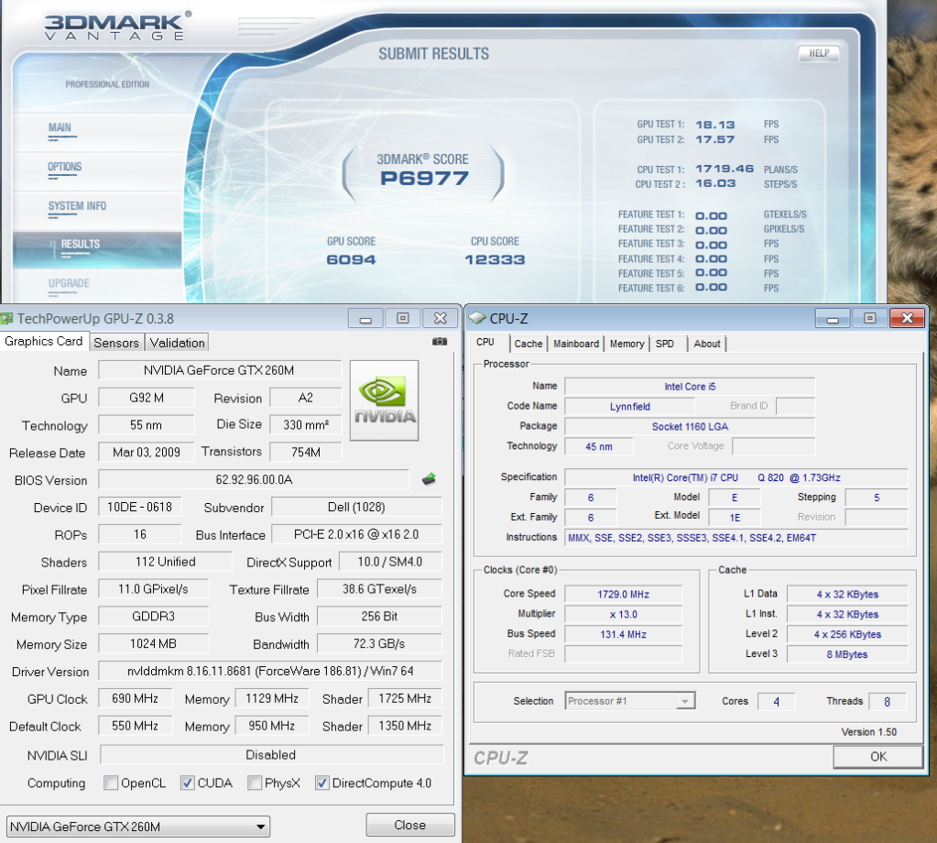The width and height of the screenshot is (937, 843).
Task: Toggle the CUDA checkbox
Action: point(188,783)
